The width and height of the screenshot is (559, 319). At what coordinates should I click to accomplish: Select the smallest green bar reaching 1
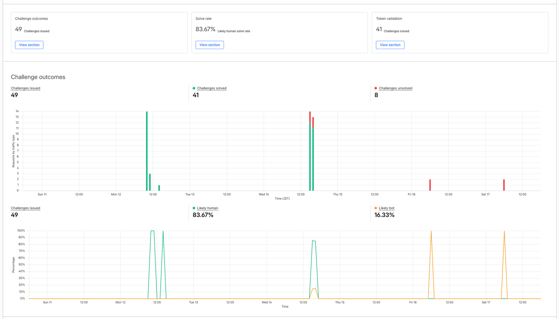click(x=159, y=188)
